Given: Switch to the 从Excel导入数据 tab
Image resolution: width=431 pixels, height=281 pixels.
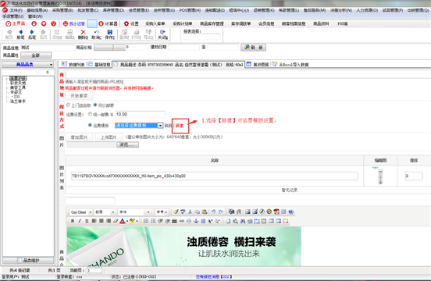Looking at the screenshot, I should coord(290,64).
